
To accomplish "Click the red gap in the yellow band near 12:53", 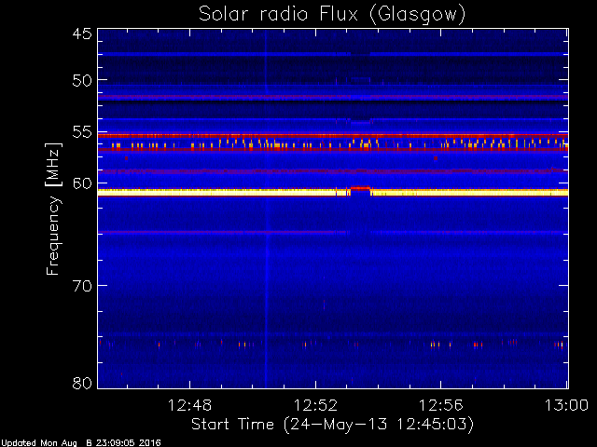I will click(x=360, y=188).
